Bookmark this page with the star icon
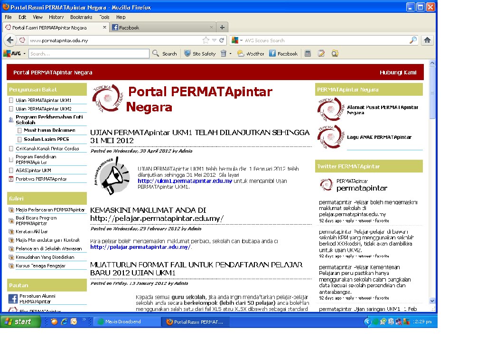 click(x=206, y=40)
